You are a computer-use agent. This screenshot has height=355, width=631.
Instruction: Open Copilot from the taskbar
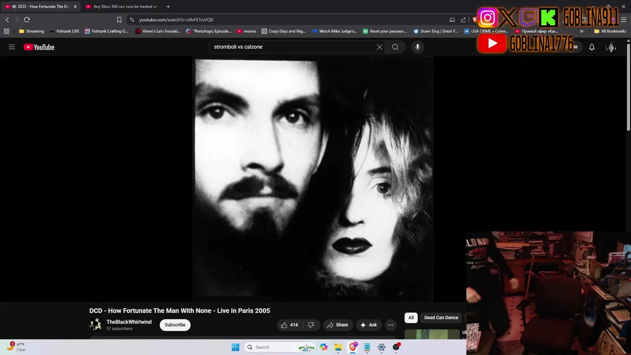[323, 347]
